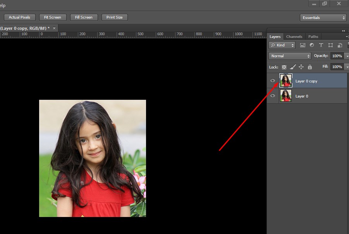Open the Essentials workspace dropdown
The width and height of the screenshot is (349, 234).
click(323, 18)
